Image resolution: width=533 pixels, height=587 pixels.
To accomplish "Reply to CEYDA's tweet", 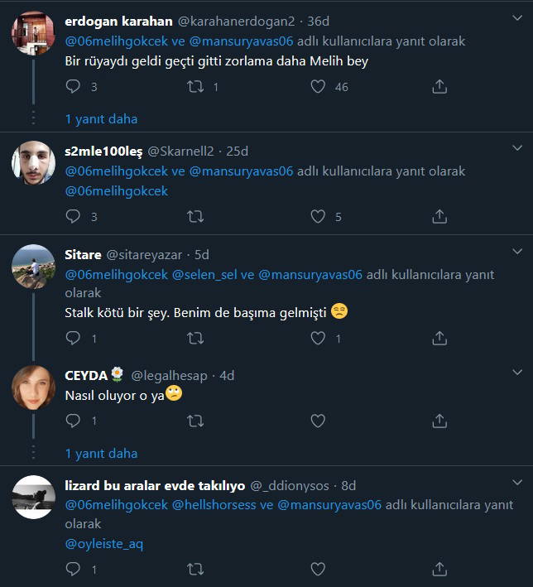I will tap(73, 421).
